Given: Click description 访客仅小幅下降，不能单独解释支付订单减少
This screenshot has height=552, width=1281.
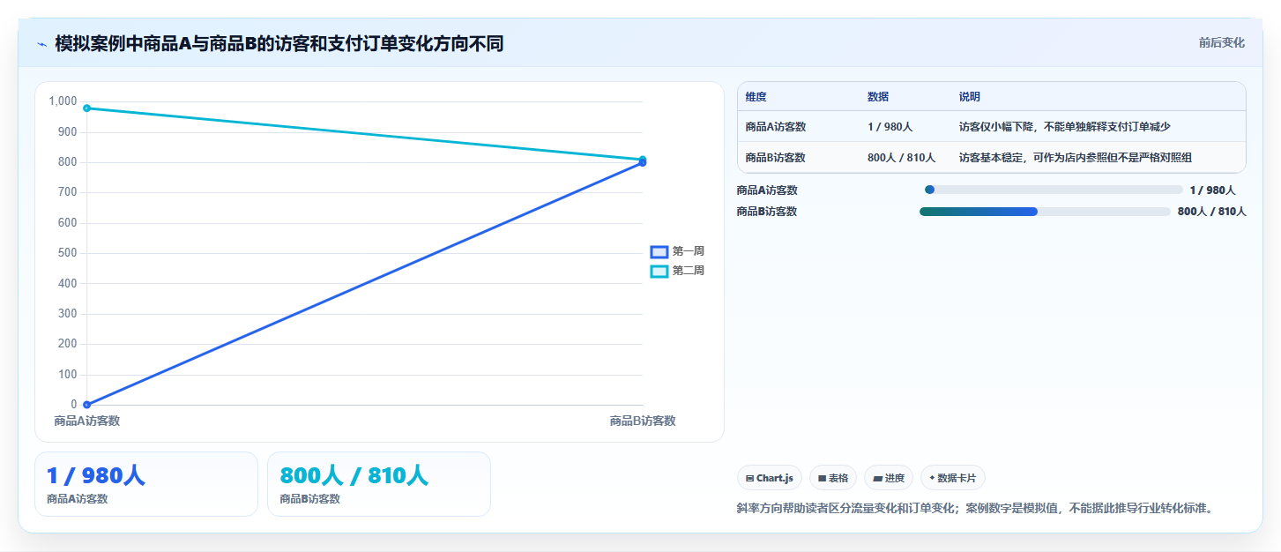Looking at the screenshot, I should [x=1064, y=127].
